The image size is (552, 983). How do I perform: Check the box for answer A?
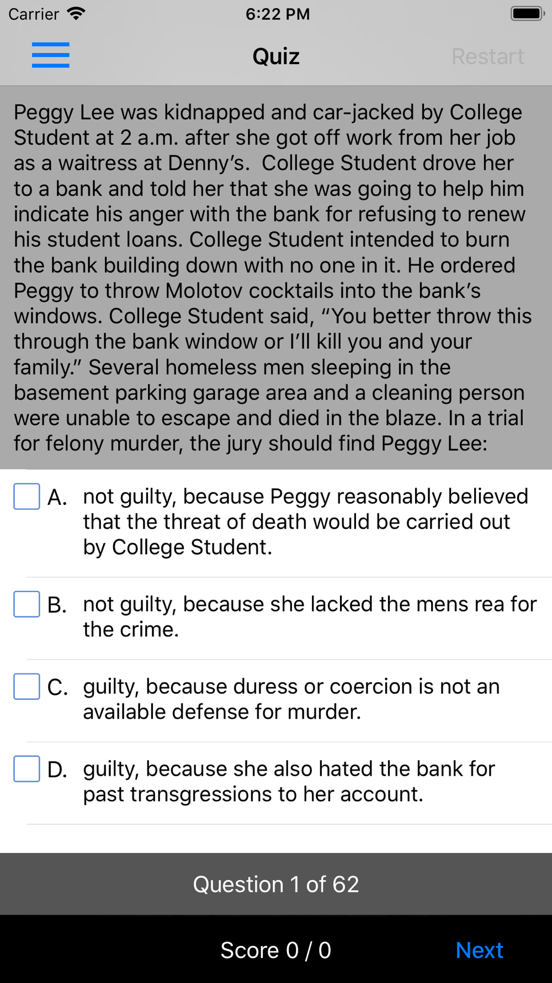pos(26,496)
